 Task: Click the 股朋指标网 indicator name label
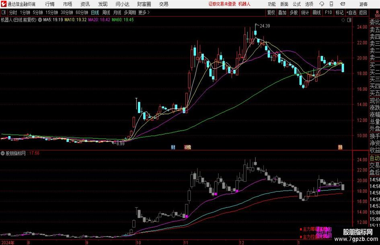point(16,153)
